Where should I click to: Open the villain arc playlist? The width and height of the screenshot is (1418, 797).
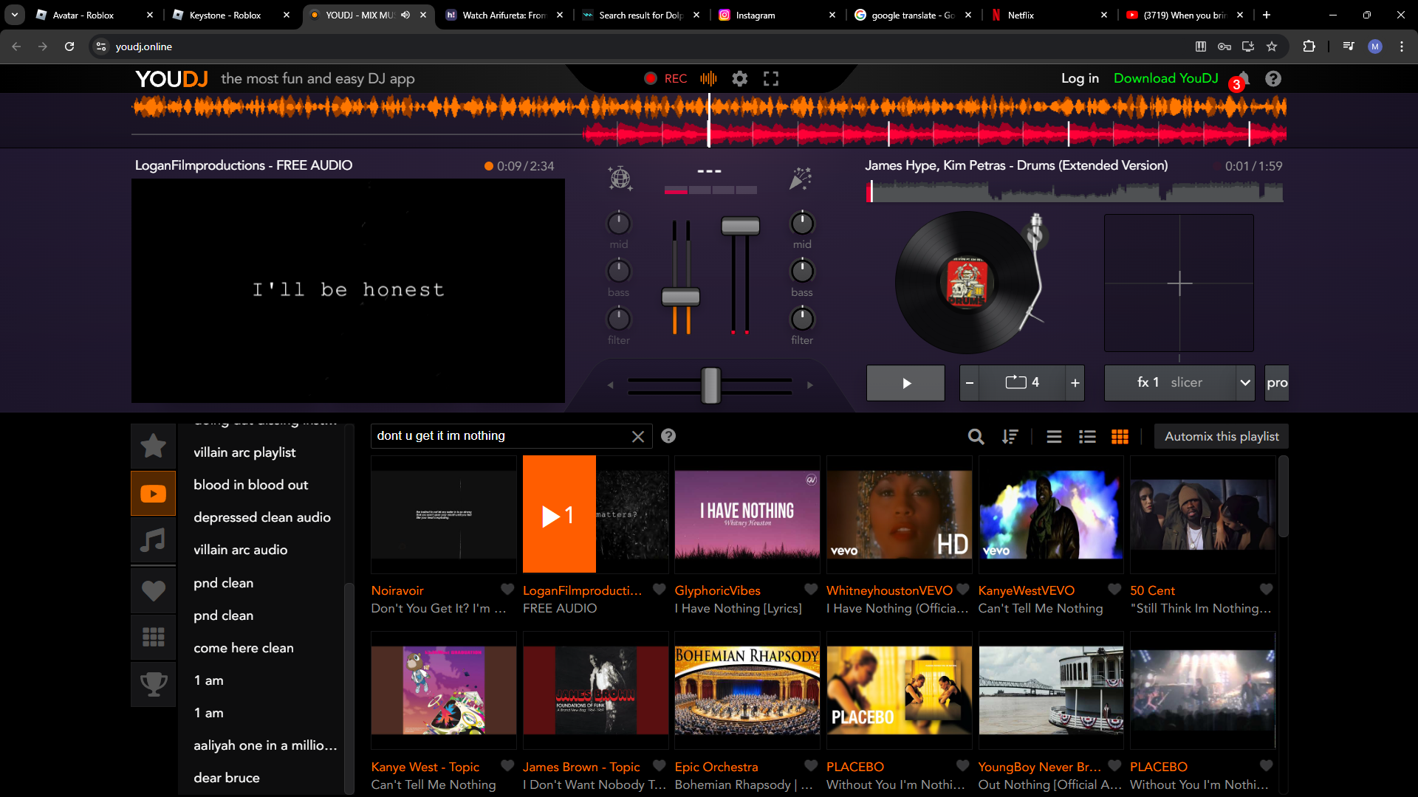pyautogui.click(x=244, y=452)
